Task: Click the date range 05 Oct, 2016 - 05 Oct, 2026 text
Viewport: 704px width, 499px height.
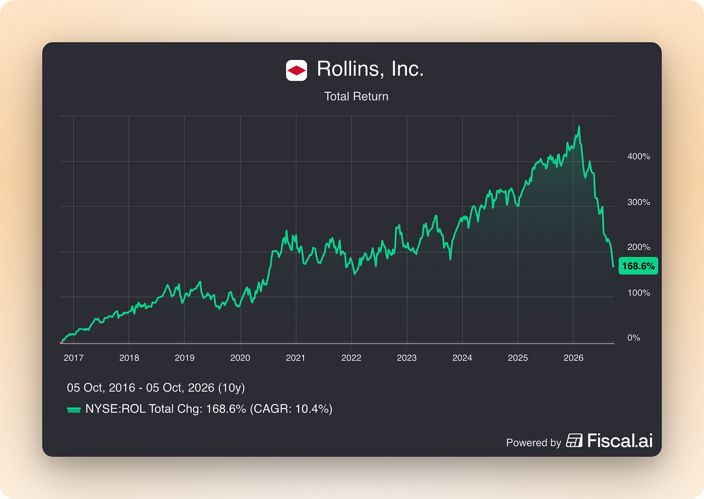Action: 156,388
